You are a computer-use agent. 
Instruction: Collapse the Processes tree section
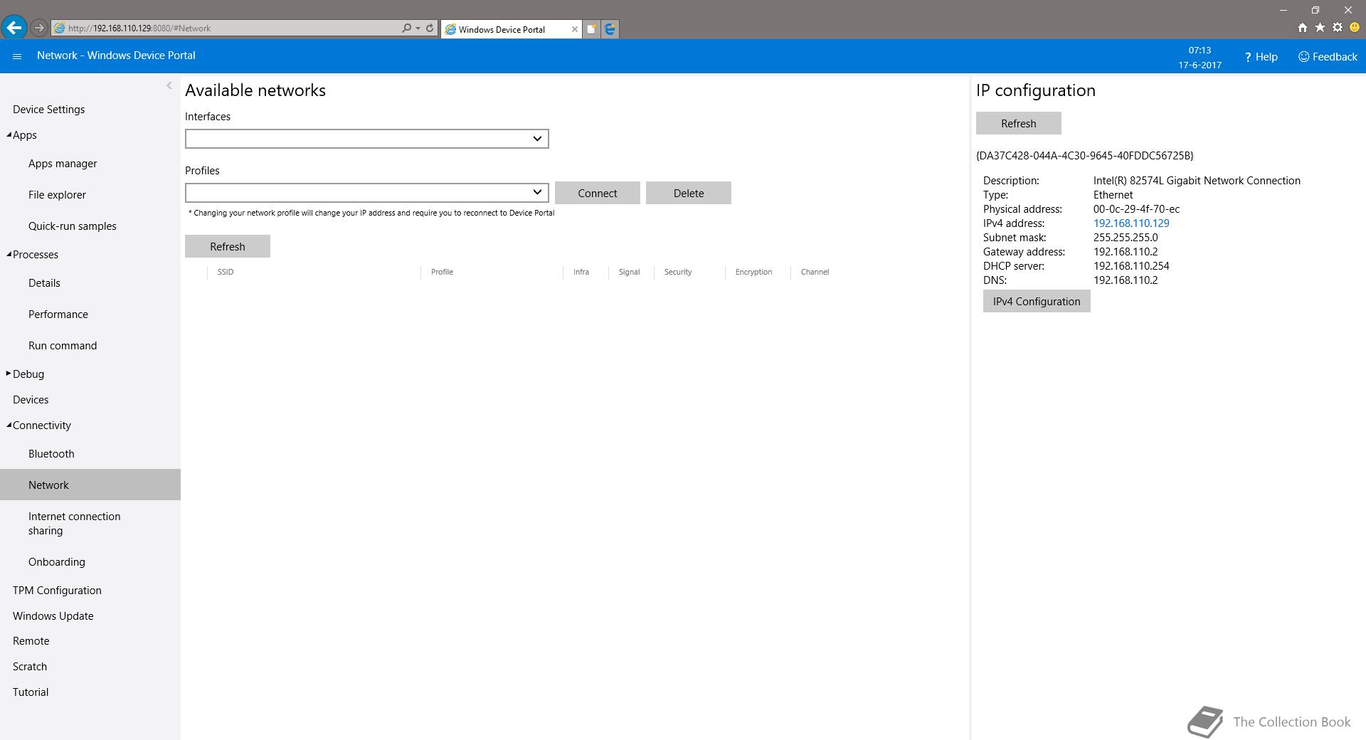click(x=9, y=254)
